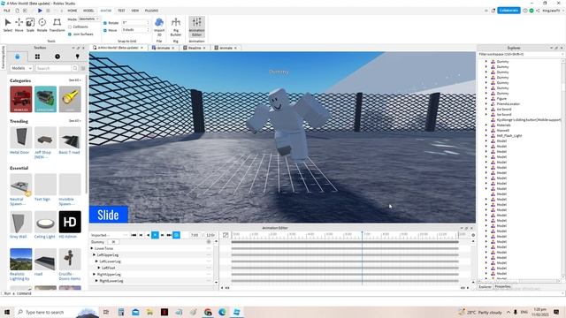
Task: Jump to last keyframe in Animation Editor
Action: (169, 235)
